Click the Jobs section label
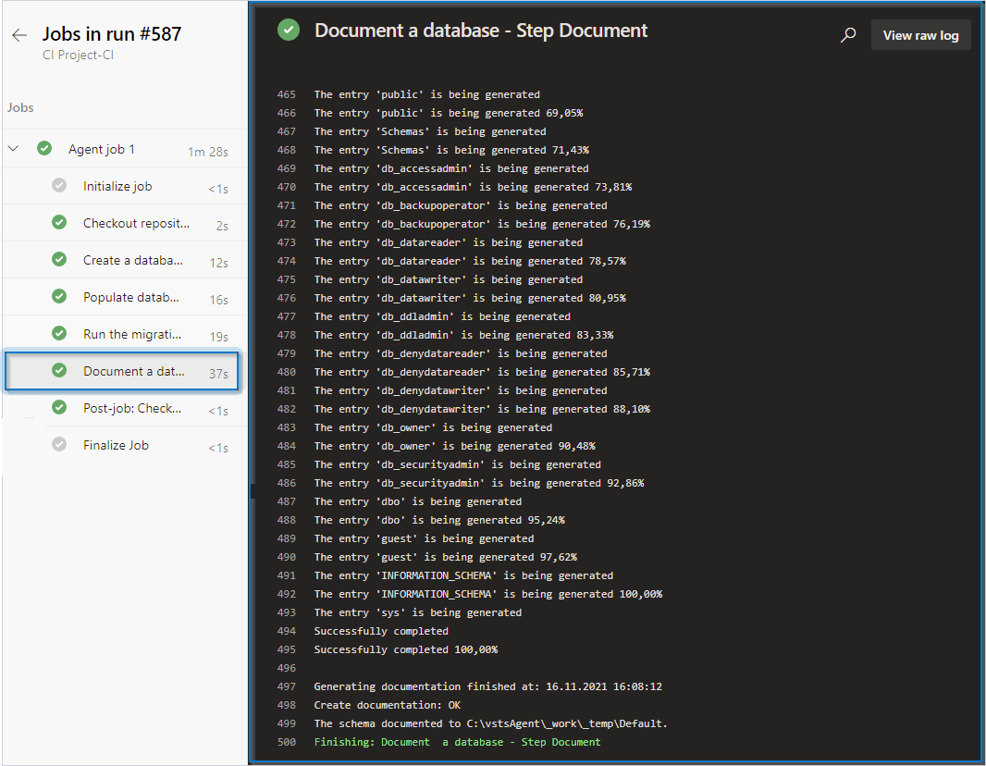 coord(20,108)
